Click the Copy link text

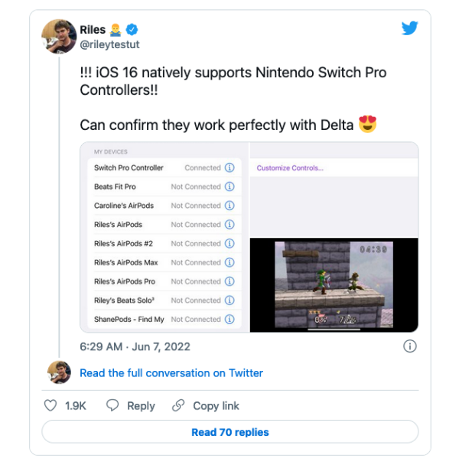(x=216, y=406)
